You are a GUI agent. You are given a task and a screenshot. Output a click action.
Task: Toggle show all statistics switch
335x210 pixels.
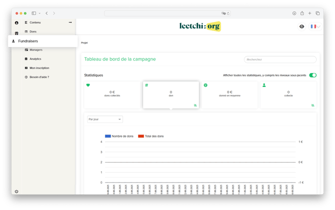click(313, 75)
